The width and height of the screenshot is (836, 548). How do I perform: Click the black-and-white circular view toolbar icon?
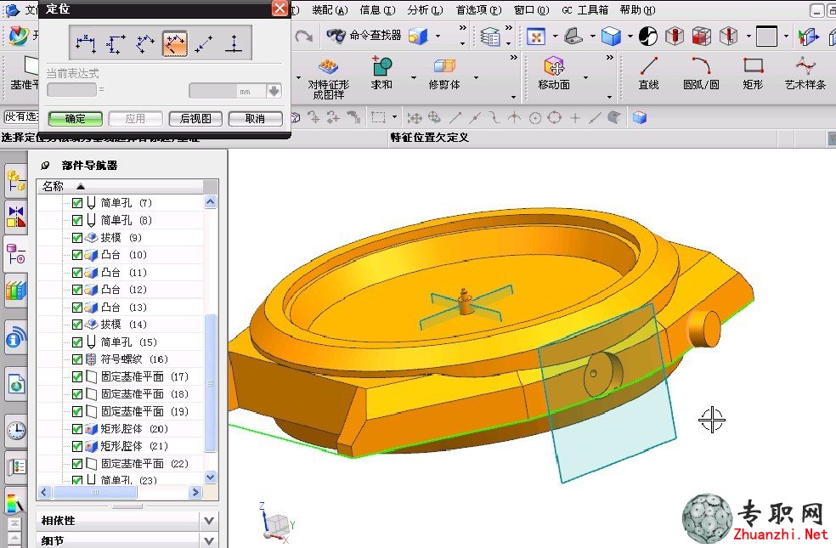click(x=648, y=37)
